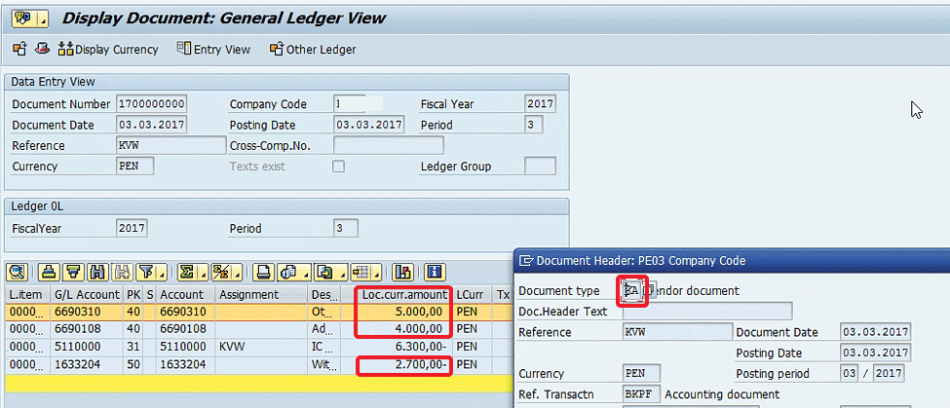950x408 pixels.
Task: Click the Cross-Comp.No. field
Action: pos(389,146)
